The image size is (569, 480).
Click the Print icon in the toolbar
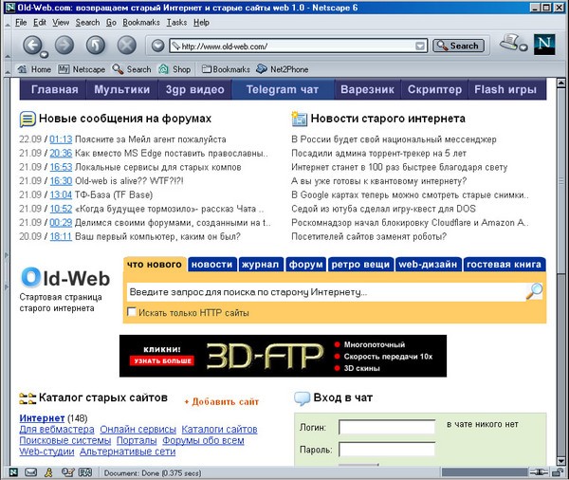[x=512, y=43]
